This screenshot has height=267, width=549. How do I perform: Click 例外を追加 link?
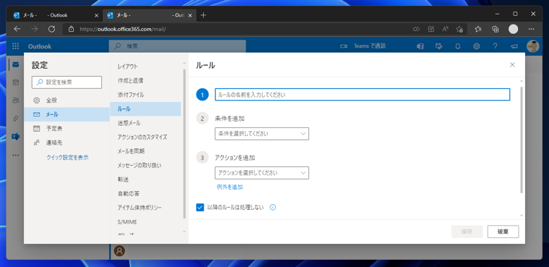click(x=230, y=187)
